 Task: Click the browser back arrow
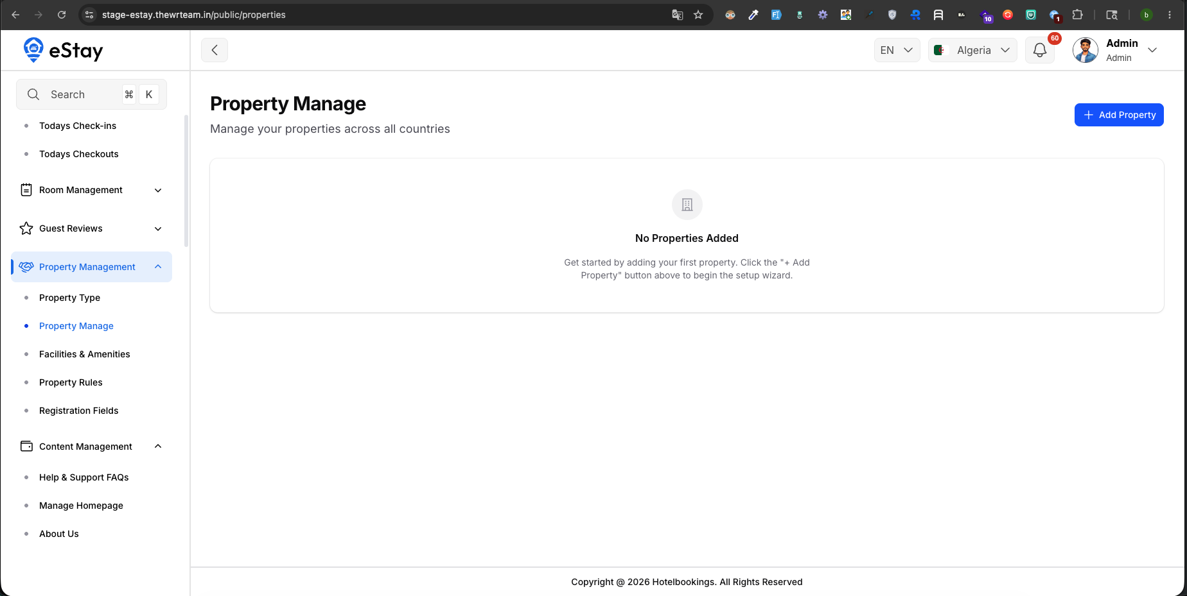click(x=15, y=15)
